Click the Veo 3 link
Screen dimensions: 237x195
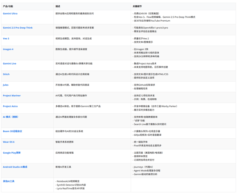click(x=6, y=39)
